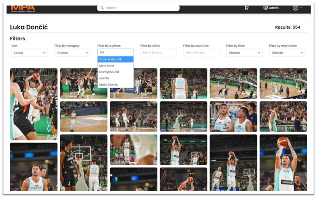
Task: Open large photo of free throw close-up with Telemach jersey
Action: 283,163
